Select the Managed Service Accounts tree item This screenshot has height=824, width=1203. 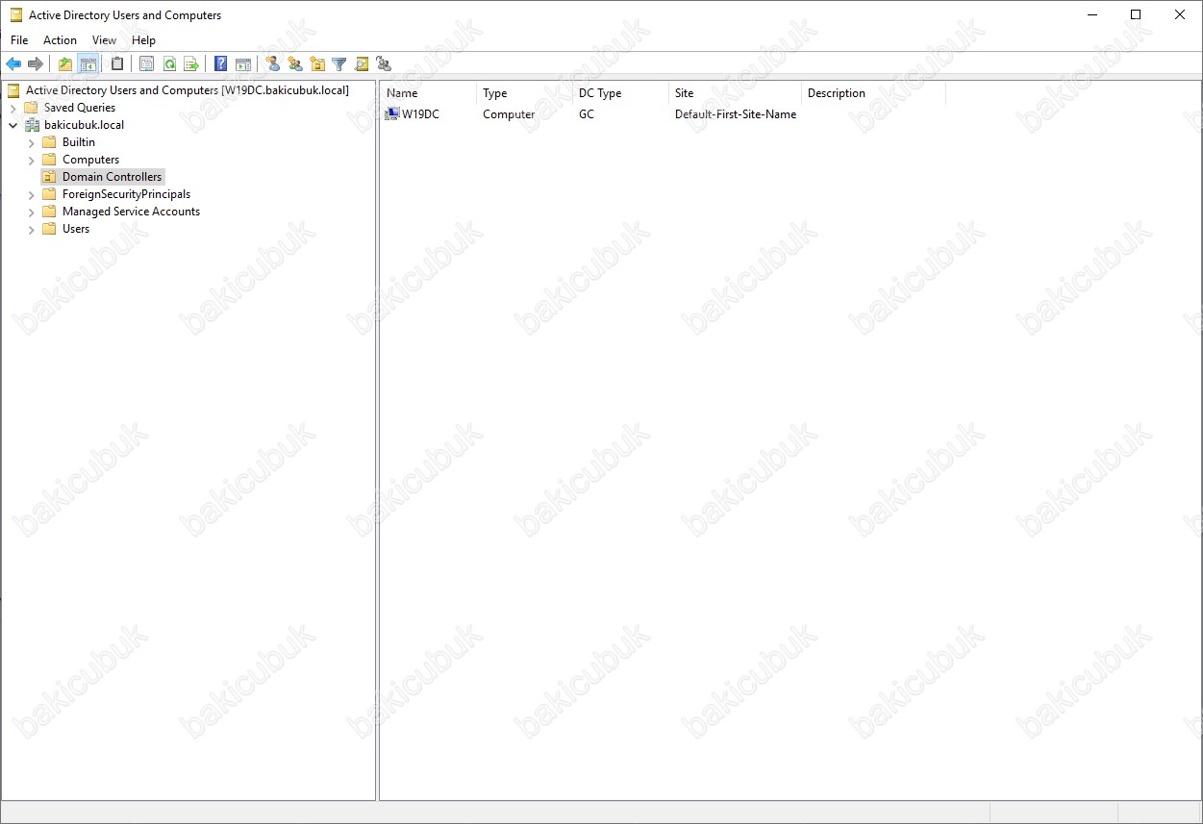132,212
